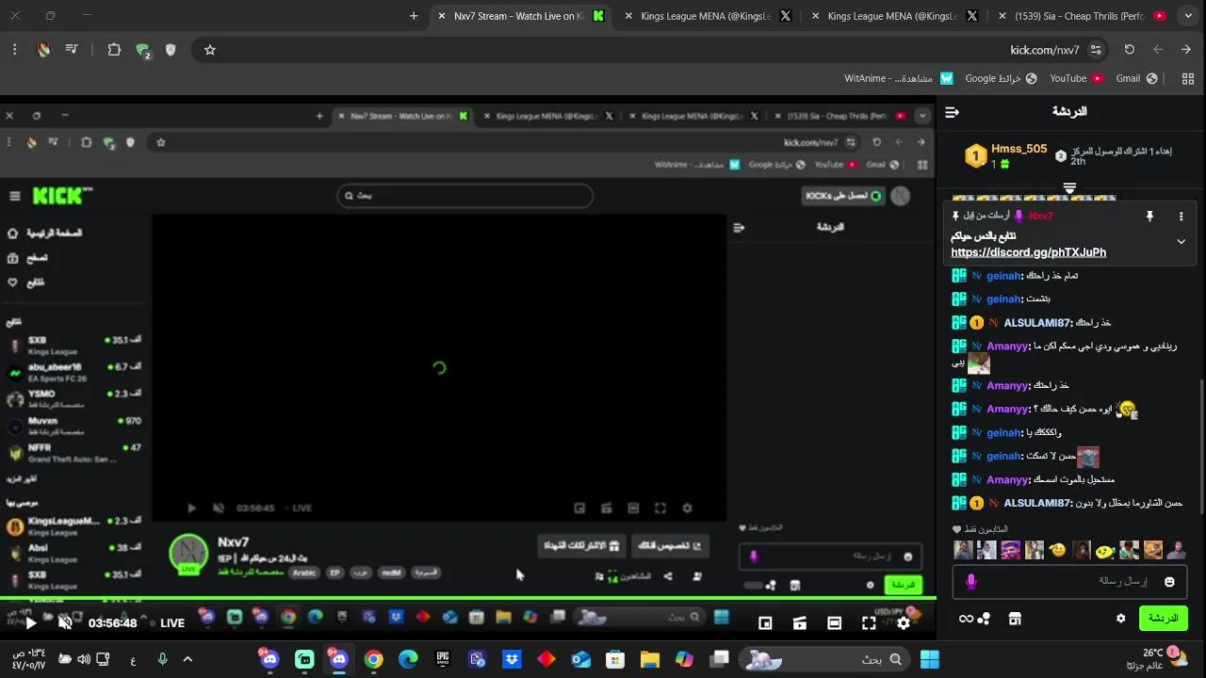Viewport: 1206px width, 678px height.
Task: Open the WitAnime bookmark
Action: pos(899,79)
